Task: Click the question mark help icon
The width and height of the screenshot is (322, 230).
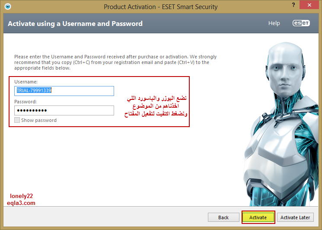Action: tap(293, 5)
